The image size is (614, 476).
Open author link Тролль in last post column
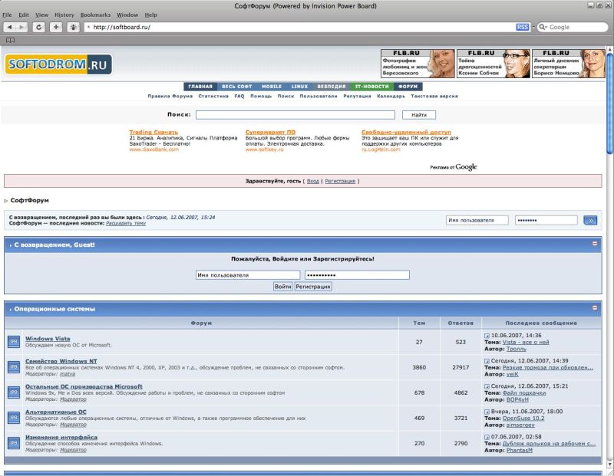[x=516, y=349]
